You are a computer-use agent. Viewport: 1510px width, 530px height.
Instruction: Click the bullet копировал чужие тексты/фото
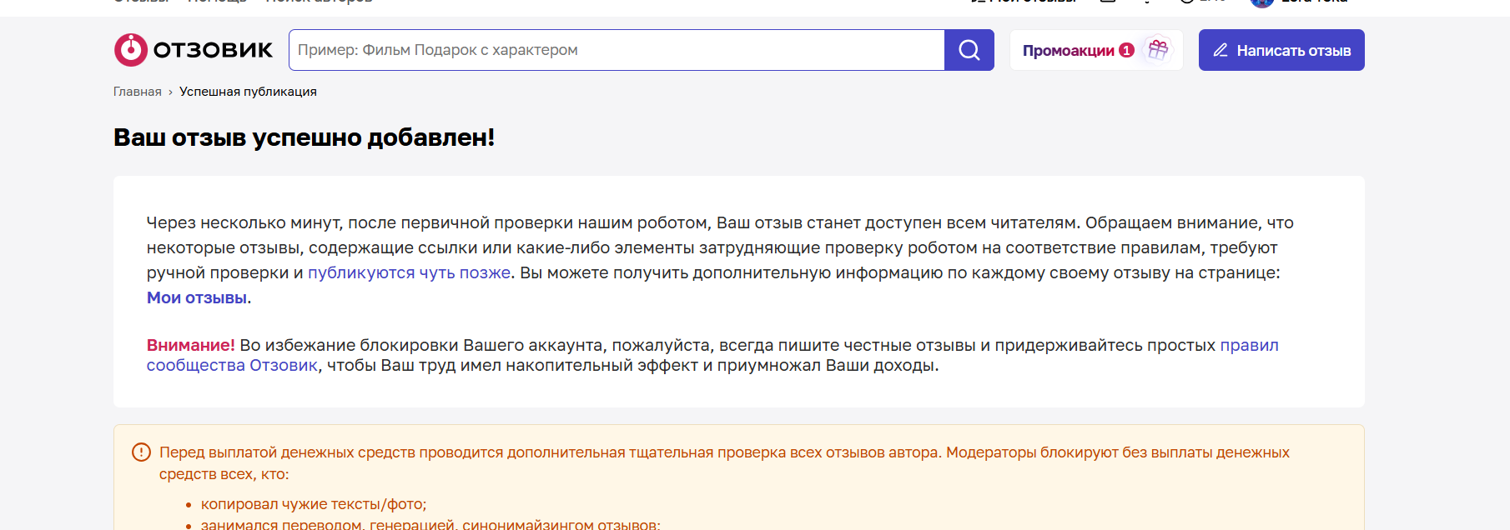pos(314,504)
